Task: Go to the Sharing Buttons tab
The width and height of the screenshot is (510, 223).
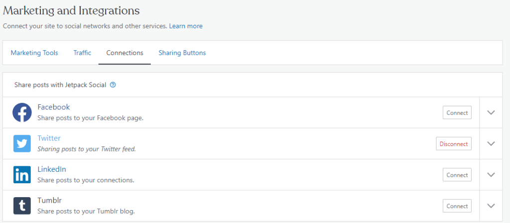Action: (x=182, y=53)
